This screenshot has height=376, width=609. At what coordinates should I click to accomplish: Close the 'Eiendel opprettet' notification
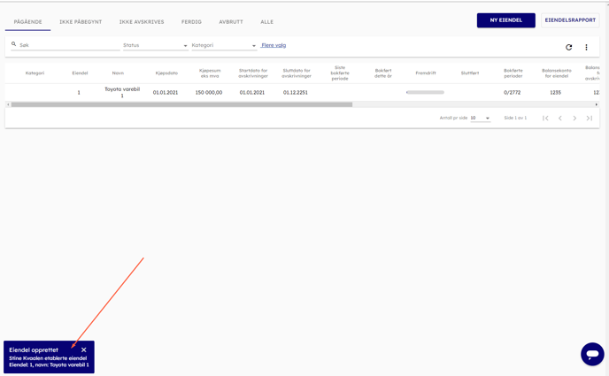(84, 349)
